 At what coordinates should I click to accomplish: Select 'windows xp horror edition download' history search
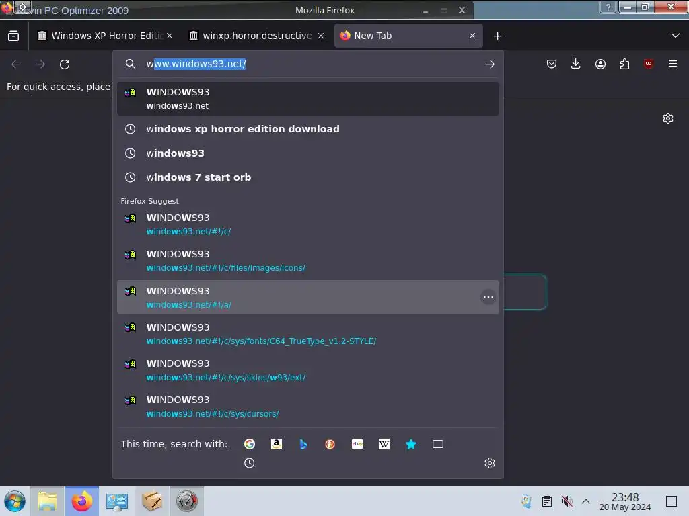pyautogui.click(x=307, y=129)
